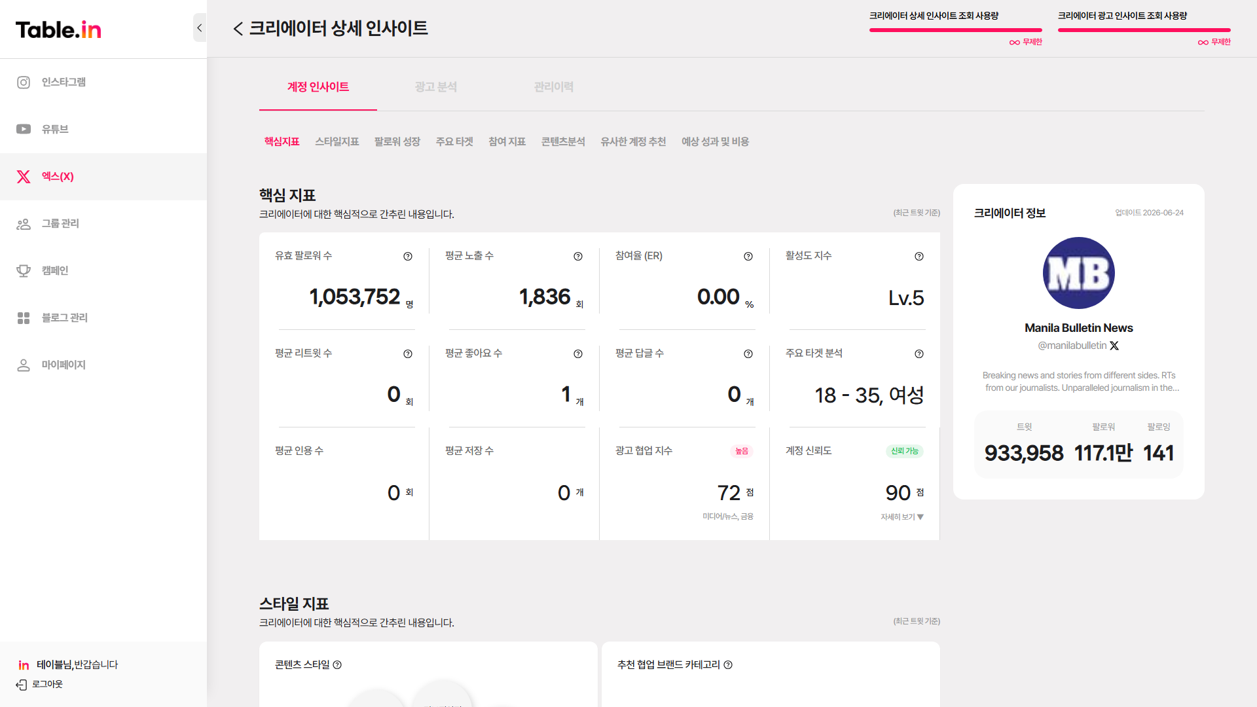
Task: Click the help icon next to 활성도 지수
Action: tap(919, 257)
